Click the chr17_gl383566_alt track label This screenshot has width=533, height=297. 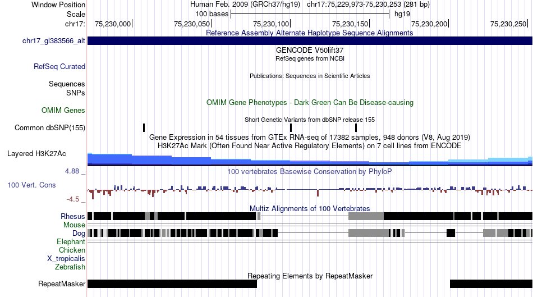(54, 41)
